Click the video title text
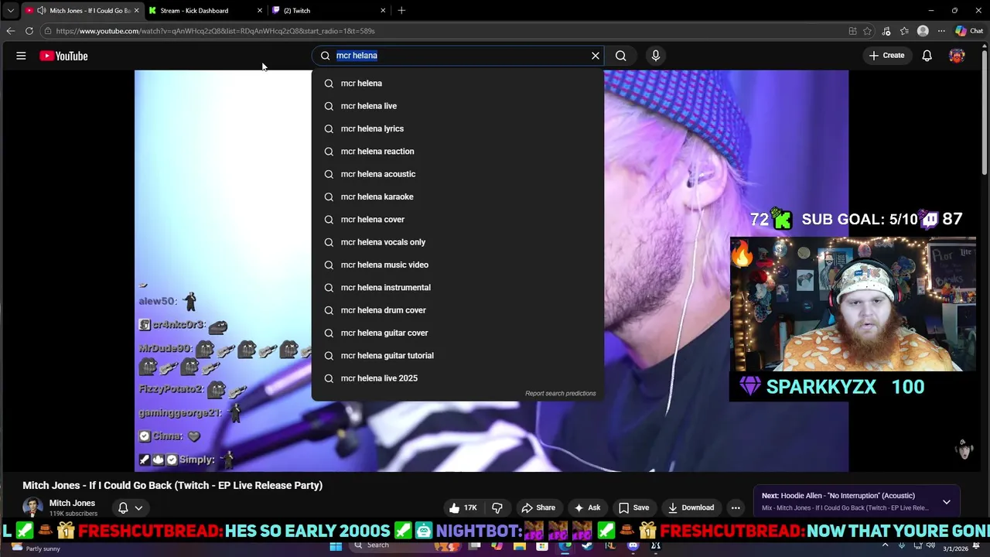This screenshot has height=557, width=990. 172,485
